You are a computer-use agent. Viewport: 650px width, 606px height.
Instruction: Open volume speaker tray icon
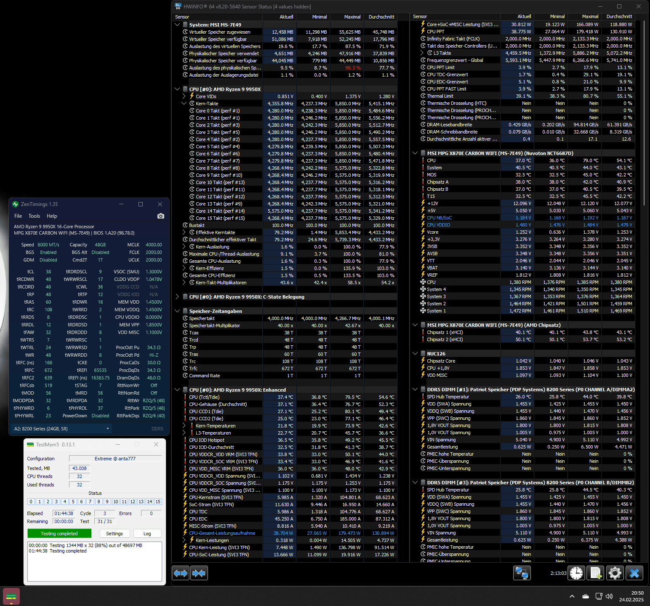609,596
